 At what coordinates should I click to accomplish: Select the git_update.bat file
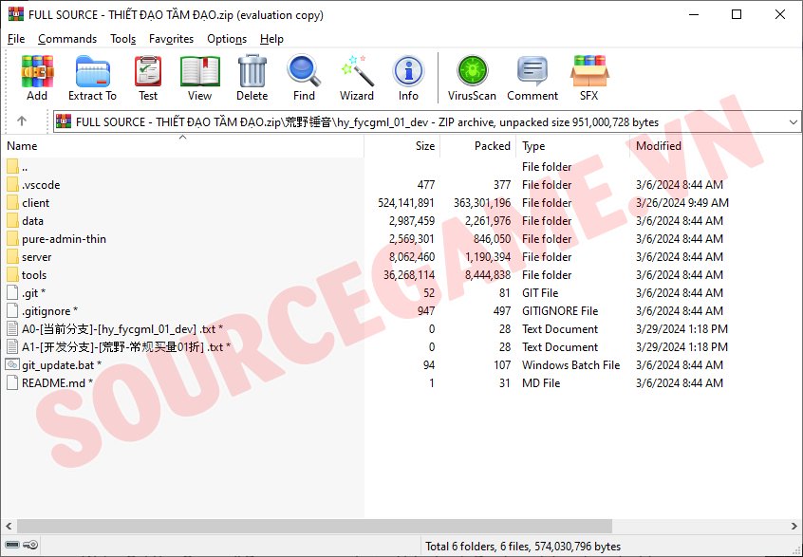coord(57,365)
